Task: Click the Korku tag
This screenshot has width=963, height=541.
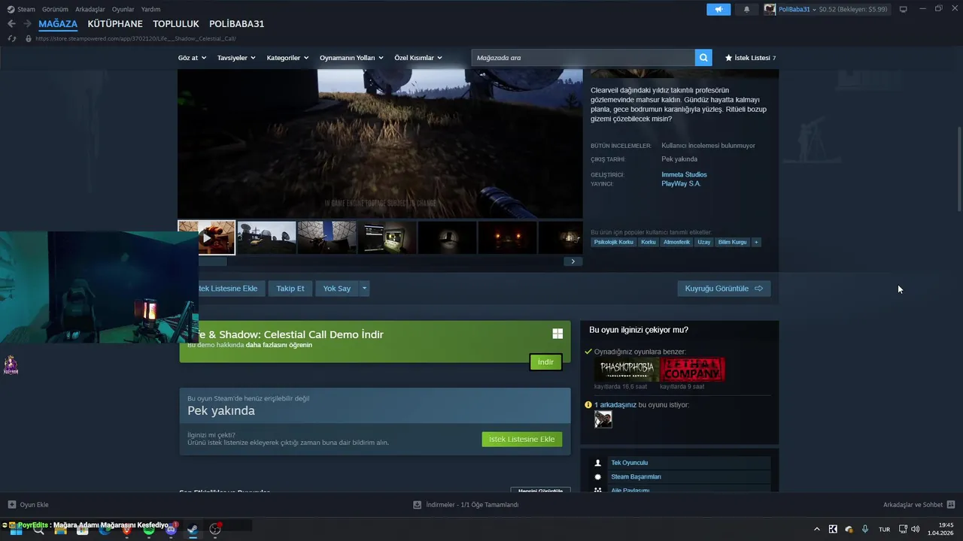Action: (x=648, y=242)
